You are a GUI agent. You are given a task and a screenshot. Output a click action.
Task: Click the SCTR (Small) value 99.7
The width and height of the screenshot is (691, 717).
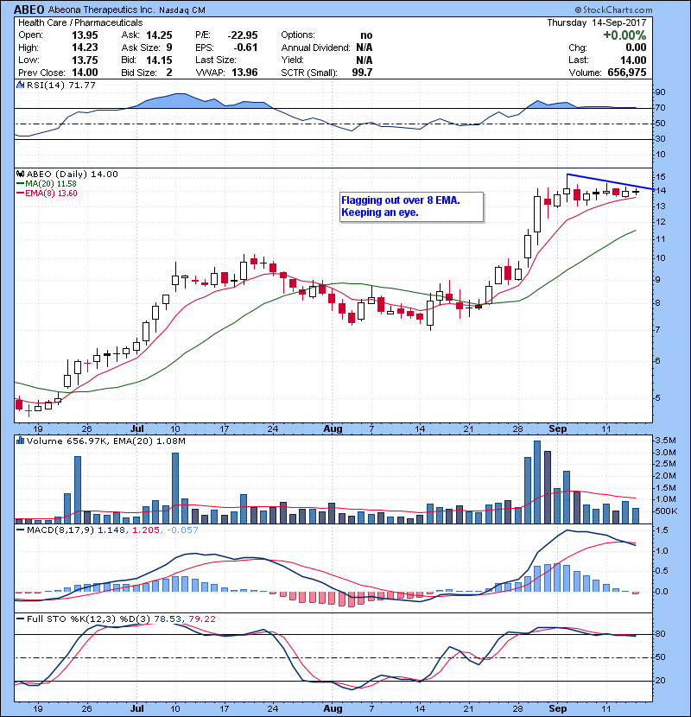point(358,73)
